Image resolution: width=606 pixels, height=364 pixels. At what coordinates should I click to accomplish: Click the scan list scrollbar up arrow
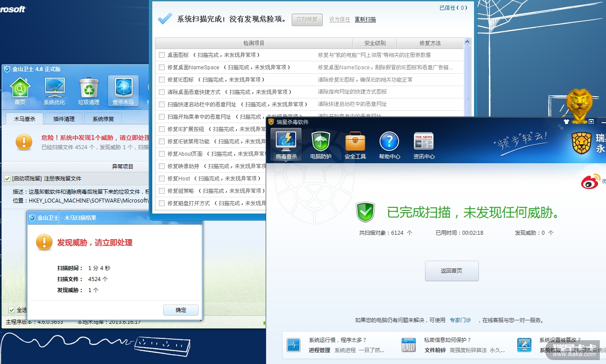(x=467, y=42)
